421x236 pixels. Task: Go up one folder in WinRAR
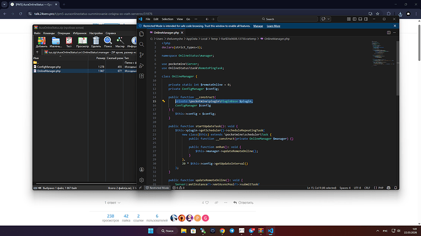pos(37,52)
